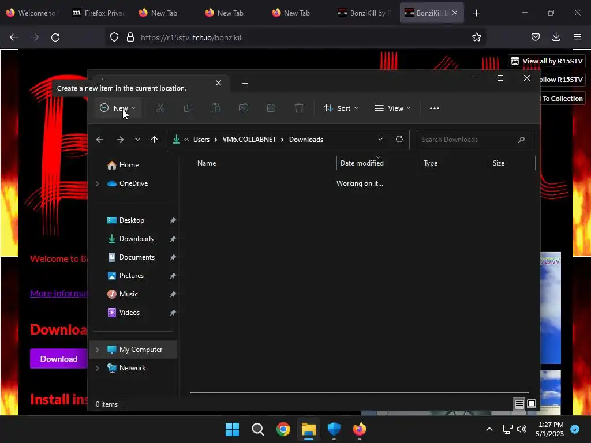
Task: Refresh the Downloads folder
Action: pos(399,139)
